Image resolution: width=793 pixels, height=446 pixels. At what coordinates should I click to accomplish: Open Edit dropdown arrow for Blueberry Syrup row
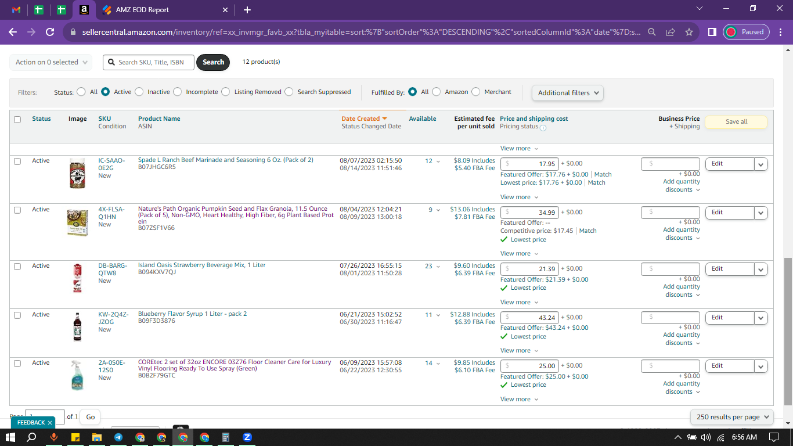(761, 318)
